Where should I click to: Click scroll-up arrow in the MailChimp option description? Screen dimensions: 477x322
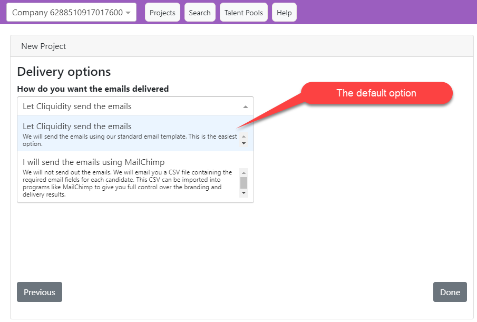click(244, 172)
